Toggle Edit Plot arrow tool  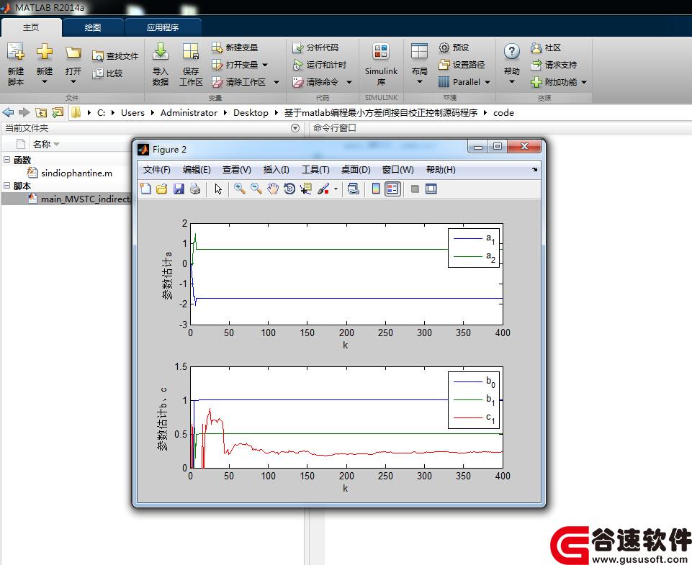coord(218,189)
